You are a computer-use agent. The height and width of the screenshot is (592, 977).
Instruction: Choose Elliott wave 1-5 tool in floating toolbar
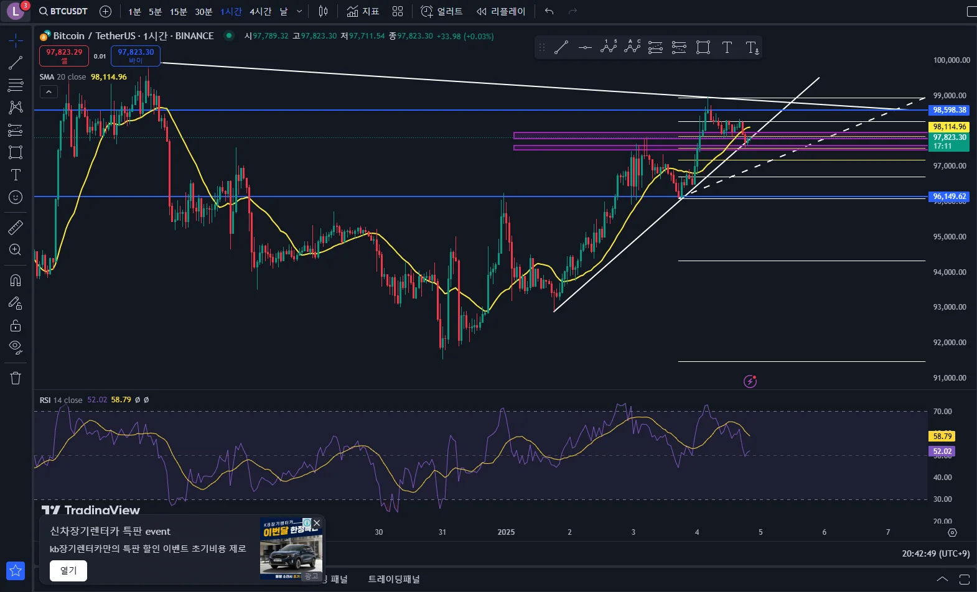point(609,47)
